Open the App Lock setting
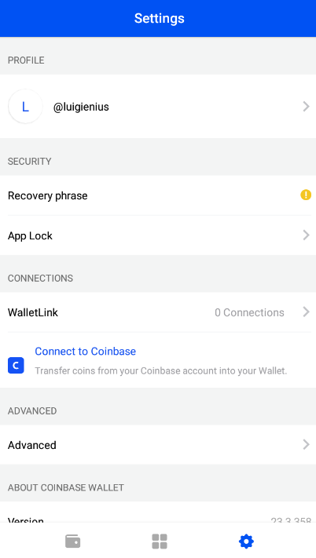316x558 pixels. [x=158, y=235]
